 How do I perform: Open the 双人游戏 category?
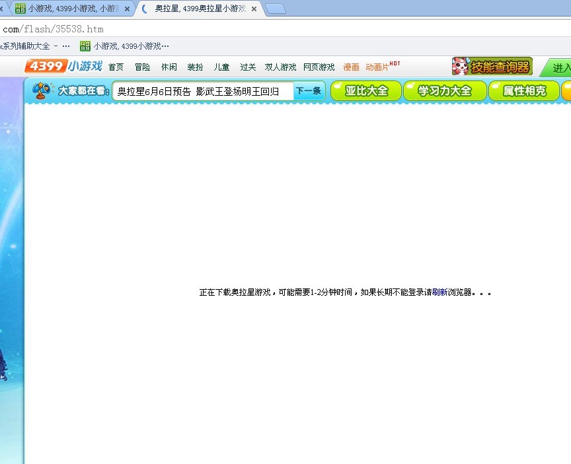point(280,67)
